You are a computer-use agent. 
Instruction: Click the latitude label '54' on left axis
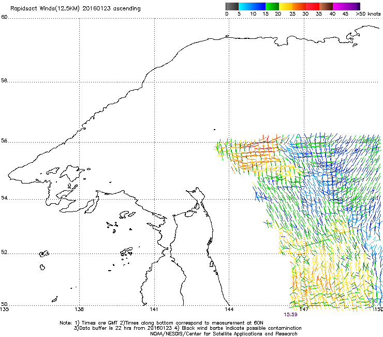tap(4, 198)
